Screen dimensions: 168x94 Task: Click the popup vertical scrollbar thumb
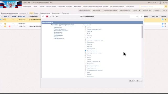[x=142, y=32]
